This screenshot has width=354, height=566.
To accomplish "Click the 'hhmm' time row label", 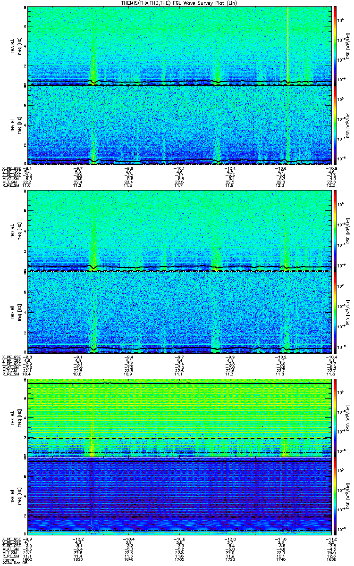I will [7, 560].
